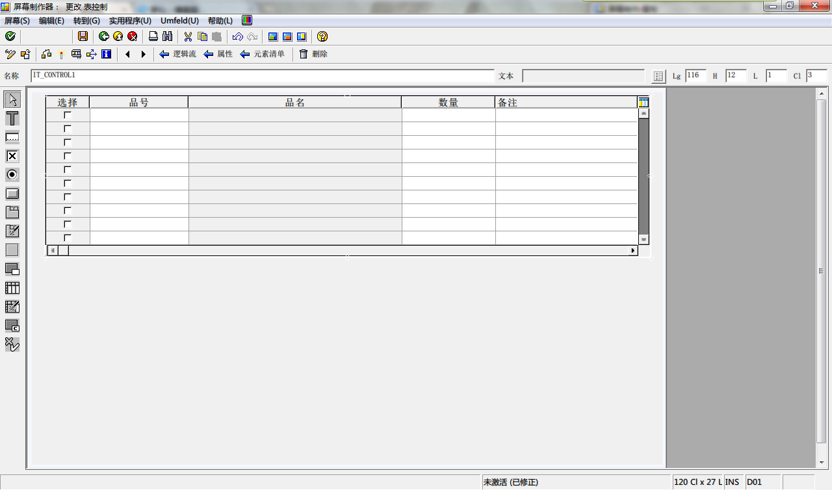Image resolution: width=832 pixels, height=490 pixels.
Task: Go to next element with right triangle
Action: [143, 54]
